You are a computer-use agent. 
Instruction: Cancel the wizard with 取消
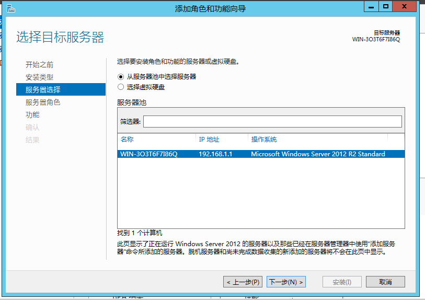(x=385, y=282)
